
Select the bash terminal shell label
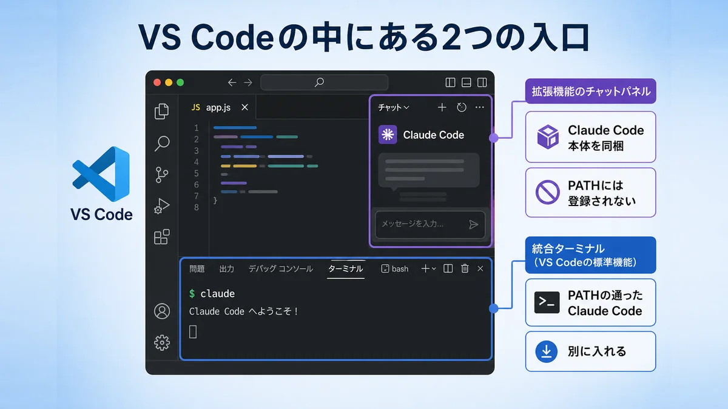pyautogui.click(x=394, y=268)
